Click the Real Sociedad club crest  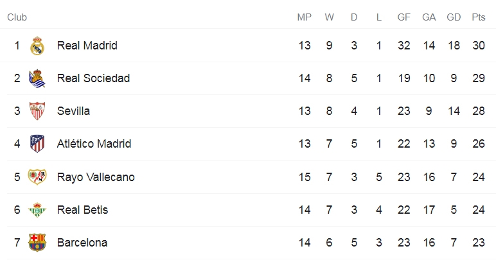[37, 78]
